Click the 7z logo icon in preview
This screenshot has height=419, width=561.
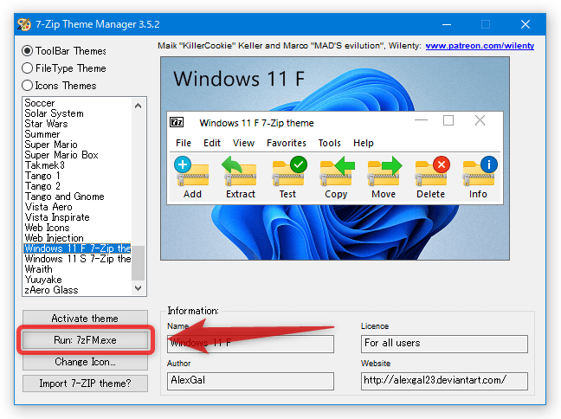pyautogui.click(x=177, y=122)
